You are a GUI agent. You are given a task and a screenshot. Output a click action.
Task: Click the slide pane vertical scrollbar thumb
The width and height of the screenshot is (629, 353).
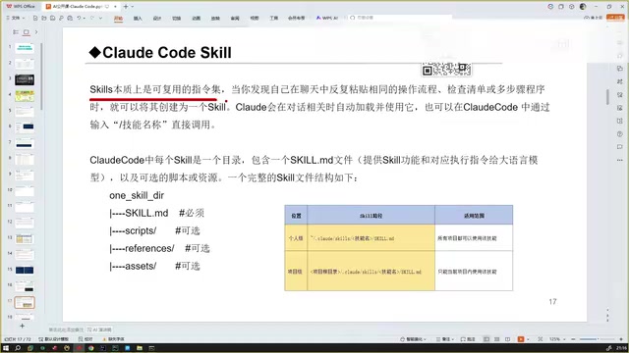607,97
